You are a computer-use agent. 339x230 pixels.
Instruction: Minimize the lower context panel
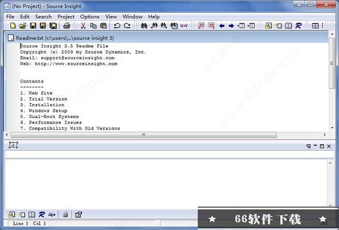pyautogui.click(x=315, y=146)
